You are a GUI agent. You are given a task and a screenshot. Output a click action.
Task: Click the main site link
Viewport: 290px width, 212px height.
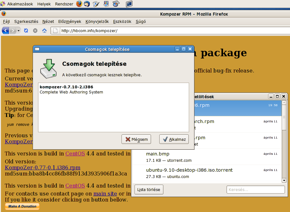pyautogui.click(x=105, y=194)
